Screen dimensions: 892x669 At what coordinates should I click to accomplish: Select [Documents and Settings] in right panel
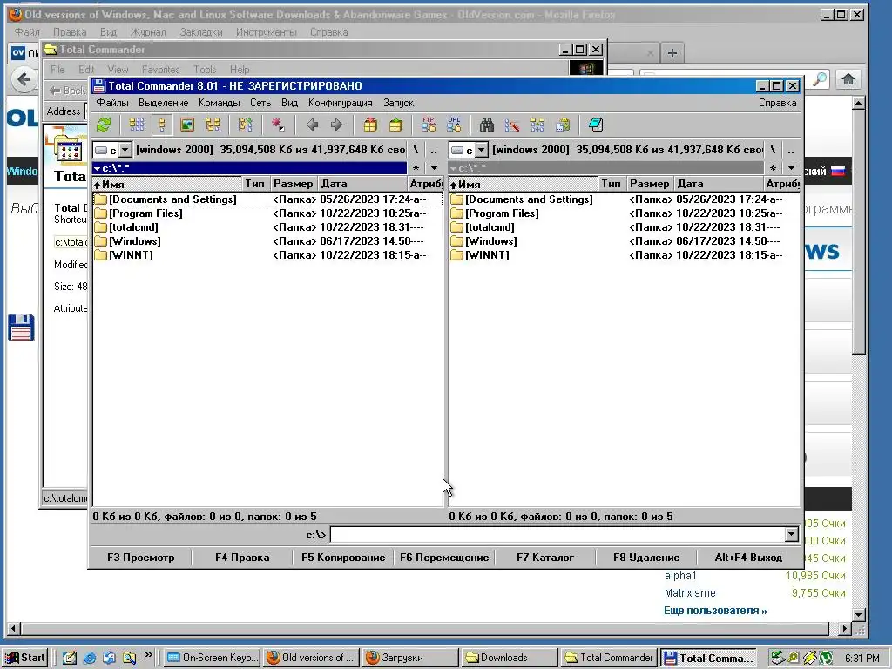click(624, 199)
